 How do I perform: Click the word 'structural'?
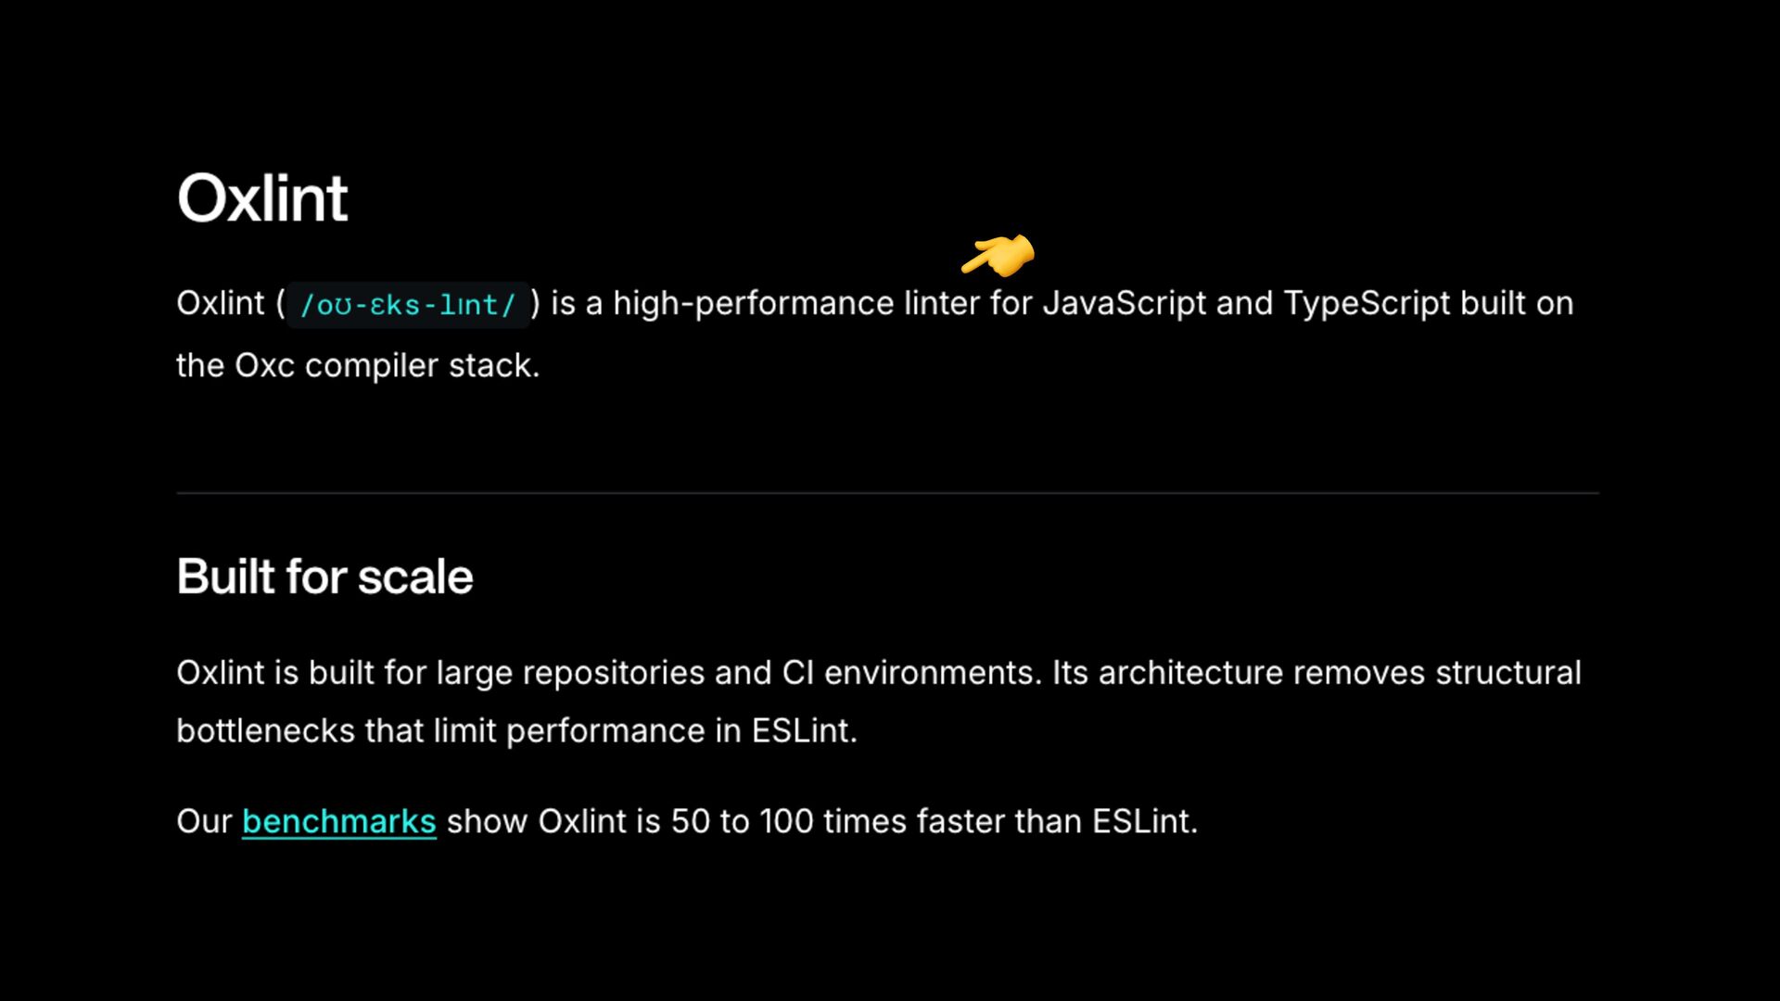click(1507, 673)
